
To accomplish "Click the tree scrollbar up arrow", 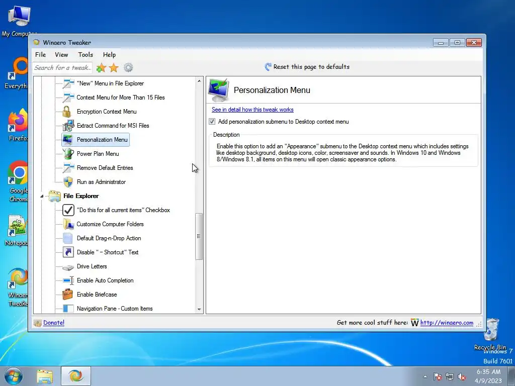I will coord(199,81).
